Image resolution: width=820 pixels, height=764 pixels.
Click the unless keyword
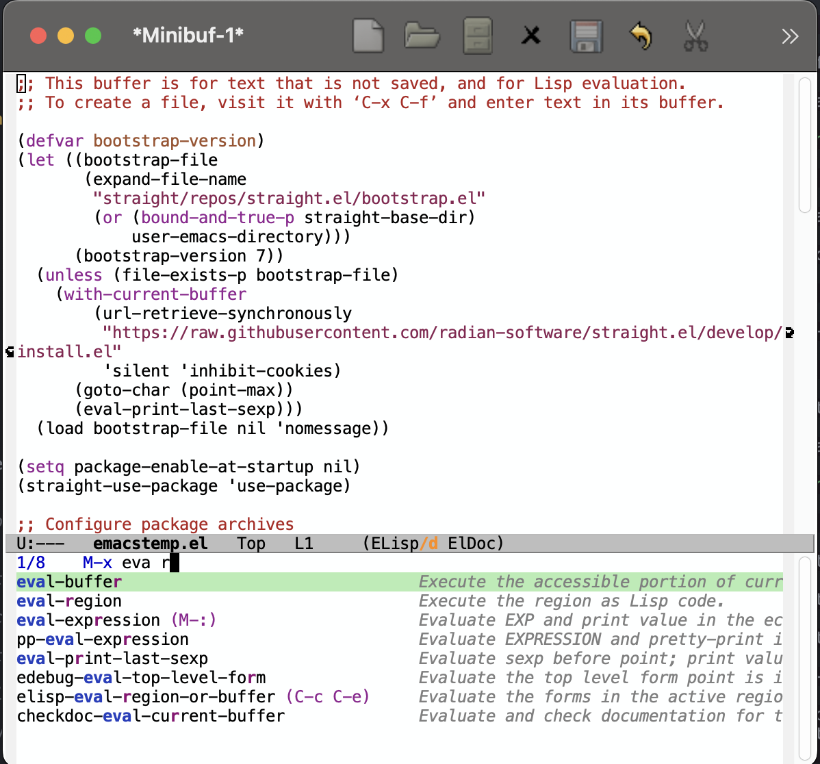74,275
